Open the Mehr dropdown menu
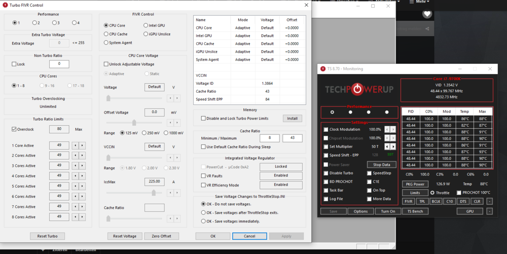This screenshot has width=507, height=254. (422, 2)
